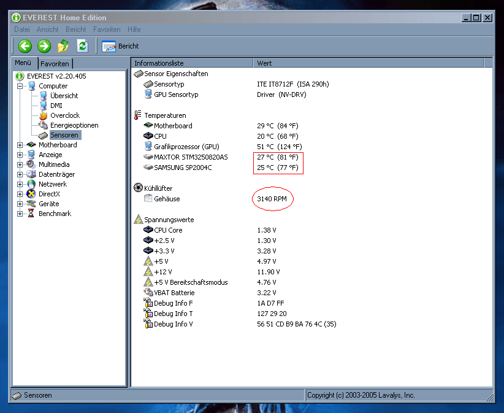Screen dimensions: 504x413
Task: Click the Debug Info V icon
Action: click(x=148, y=323)
